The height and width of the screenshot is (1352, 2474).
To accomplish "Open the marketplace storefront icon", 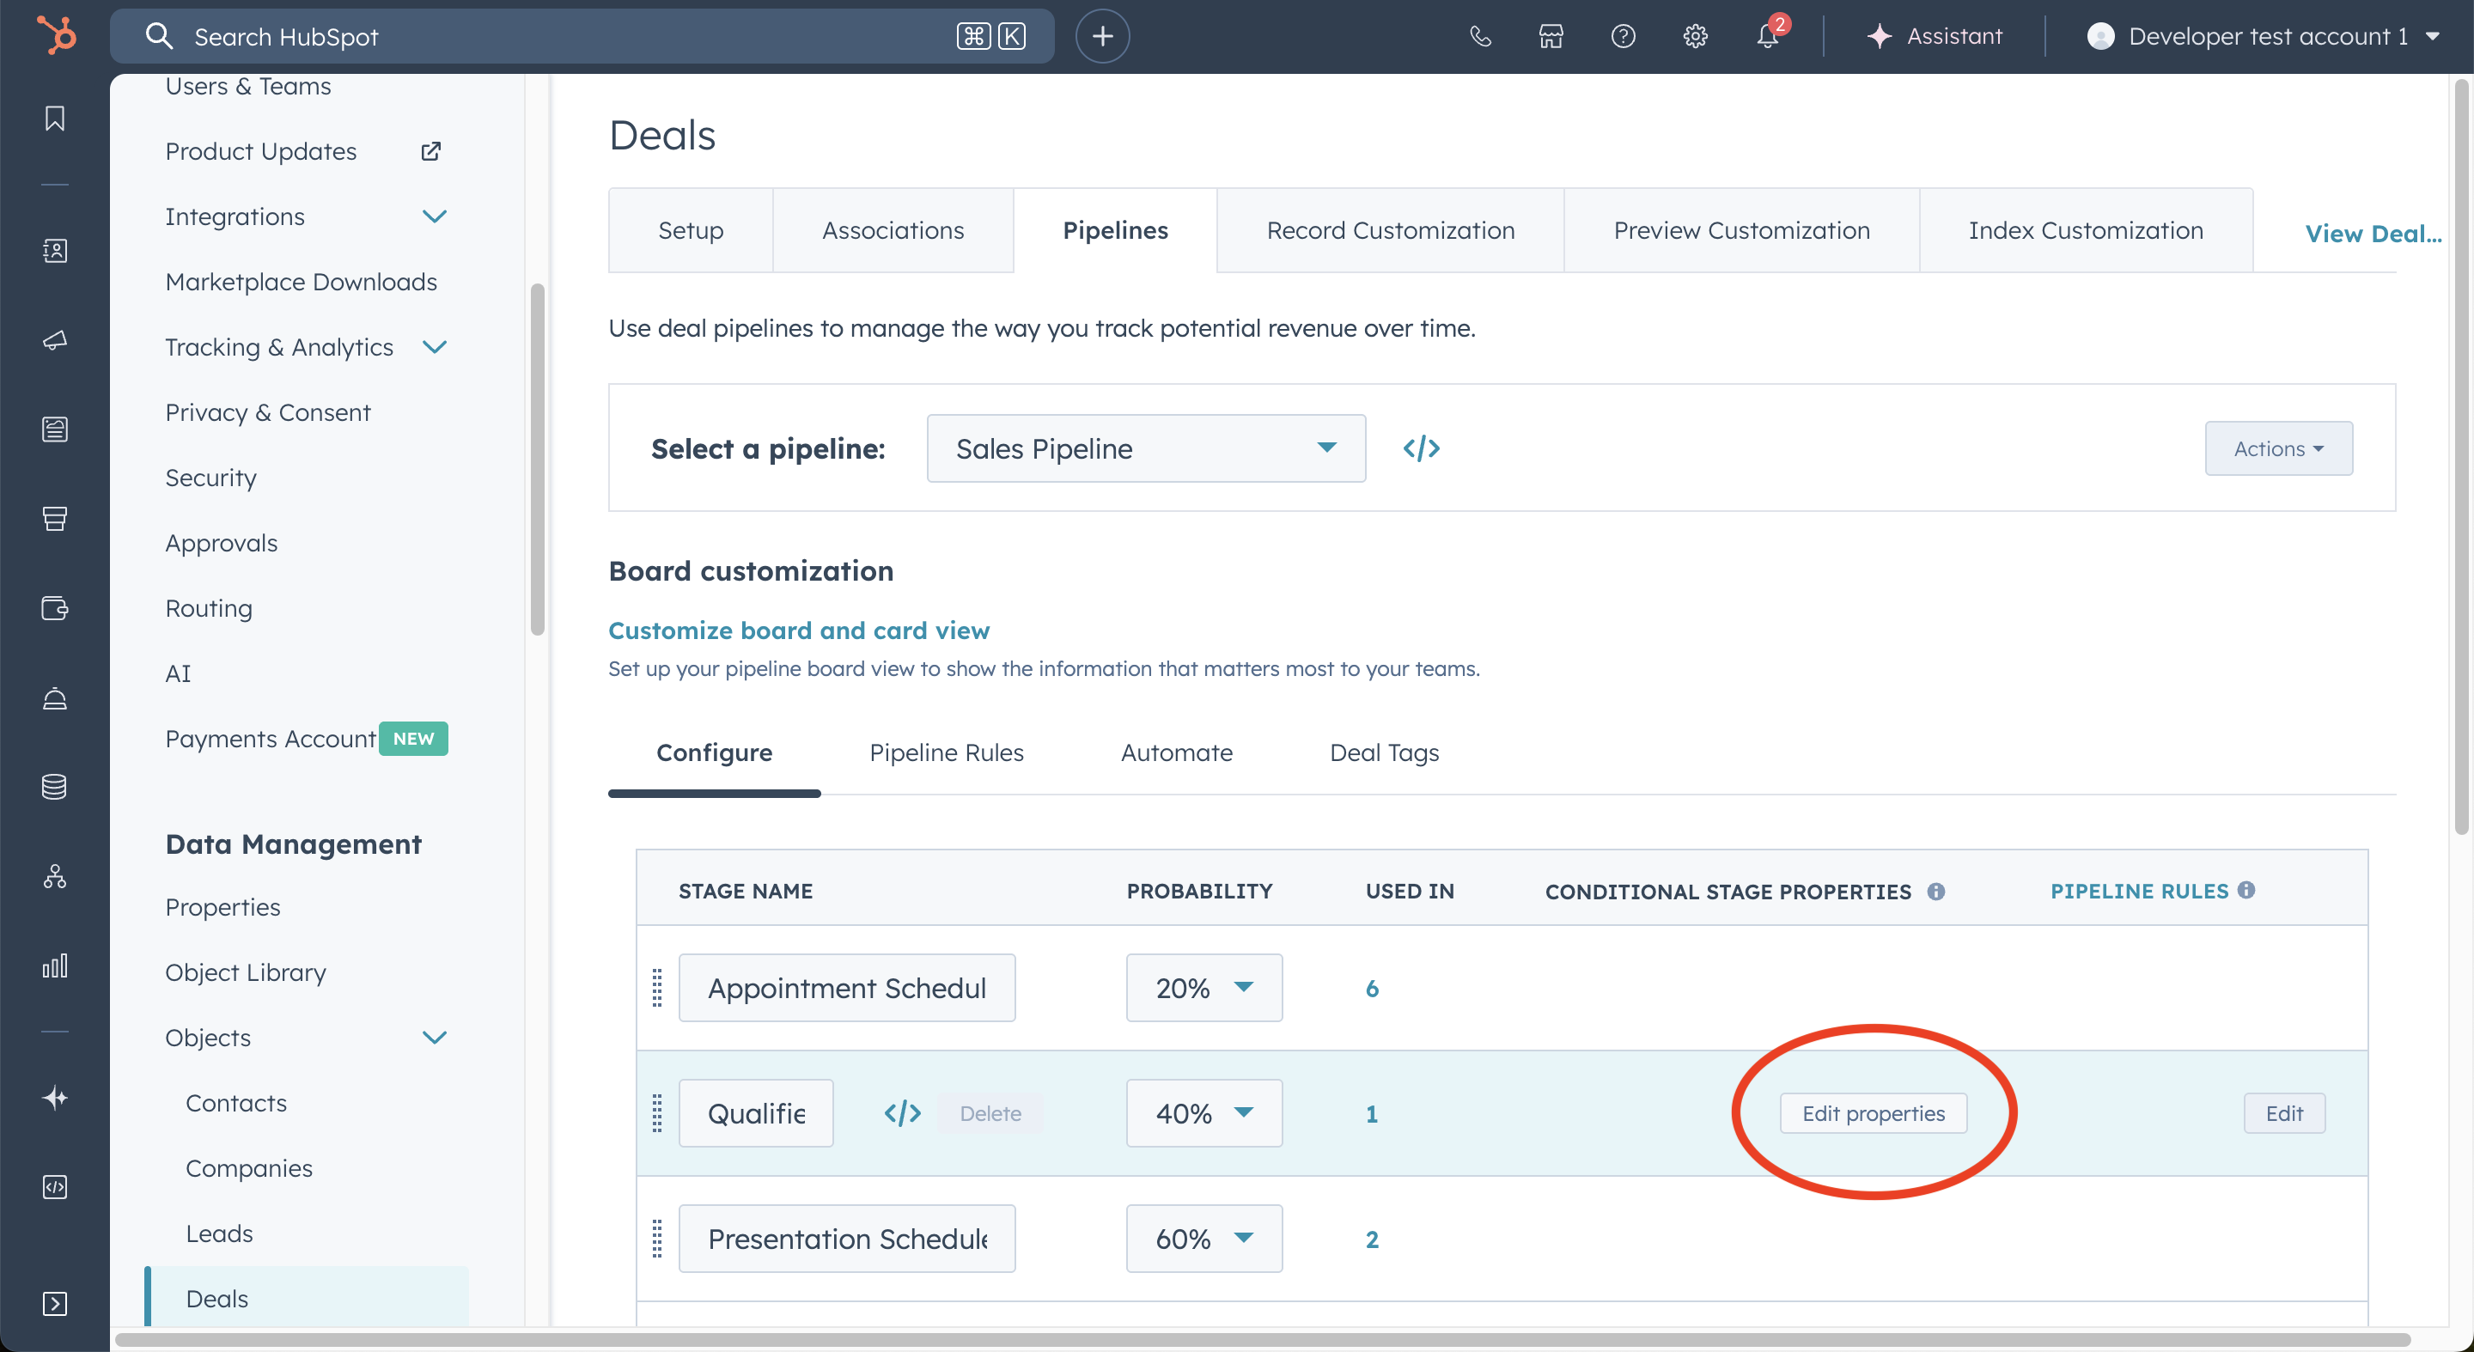I will 1551,36.
